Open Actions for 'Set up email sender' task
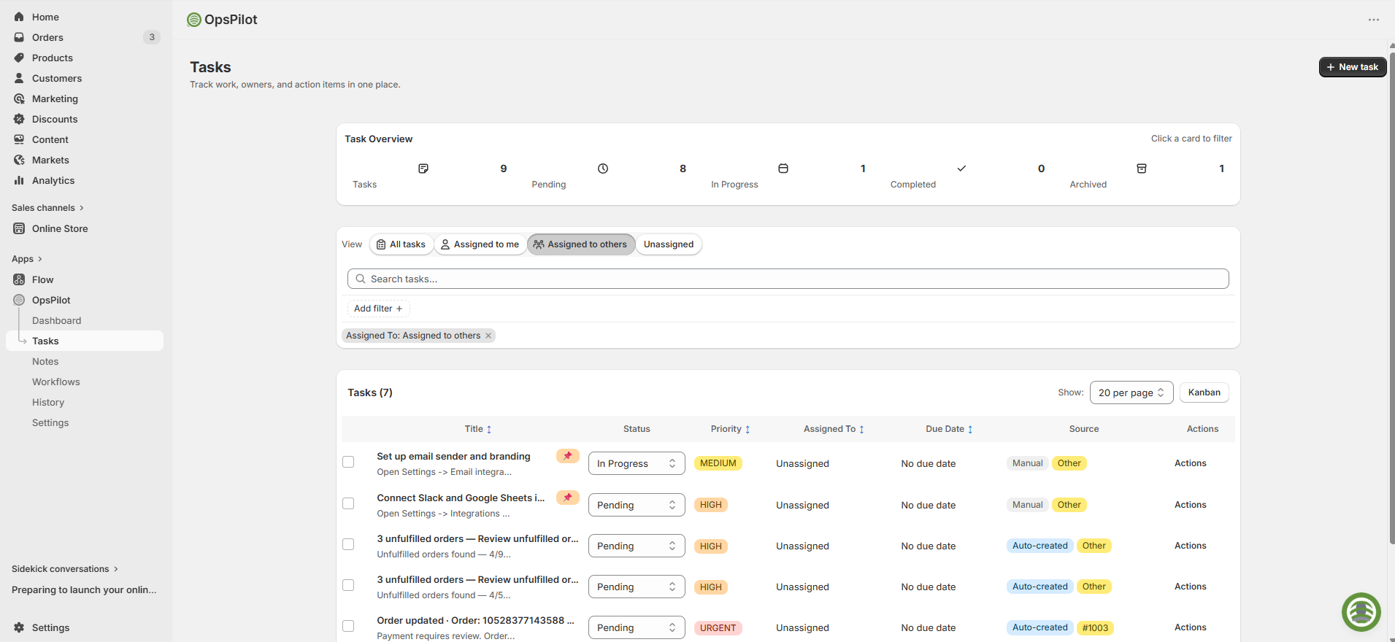The image size is (1395, 642). pos(1190,463)
